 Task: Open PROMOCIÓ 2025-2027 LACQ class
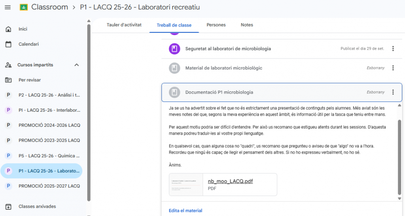pos(49,186)
